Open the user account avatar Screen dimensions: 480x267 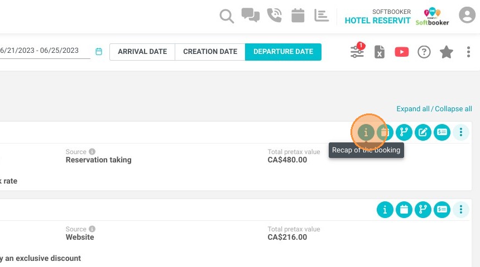click(467, 14)
